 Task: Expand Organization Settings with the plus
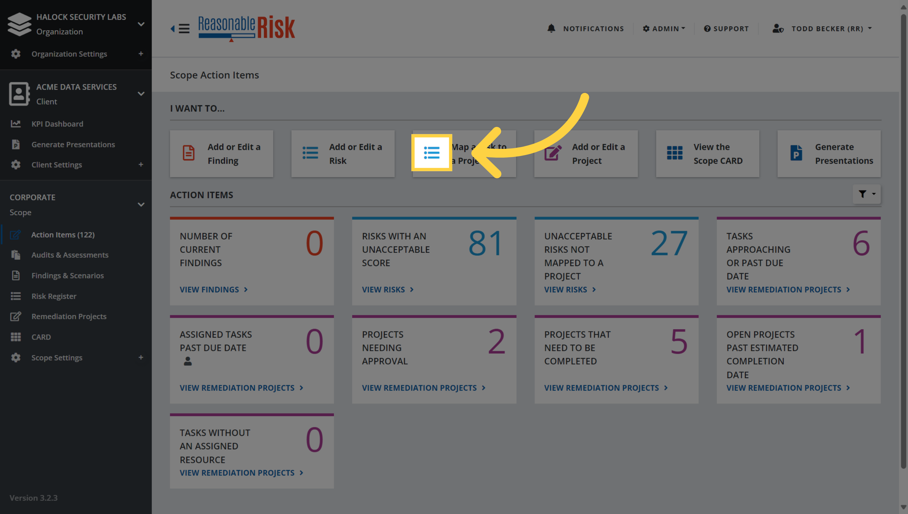(x=141, y=54)
